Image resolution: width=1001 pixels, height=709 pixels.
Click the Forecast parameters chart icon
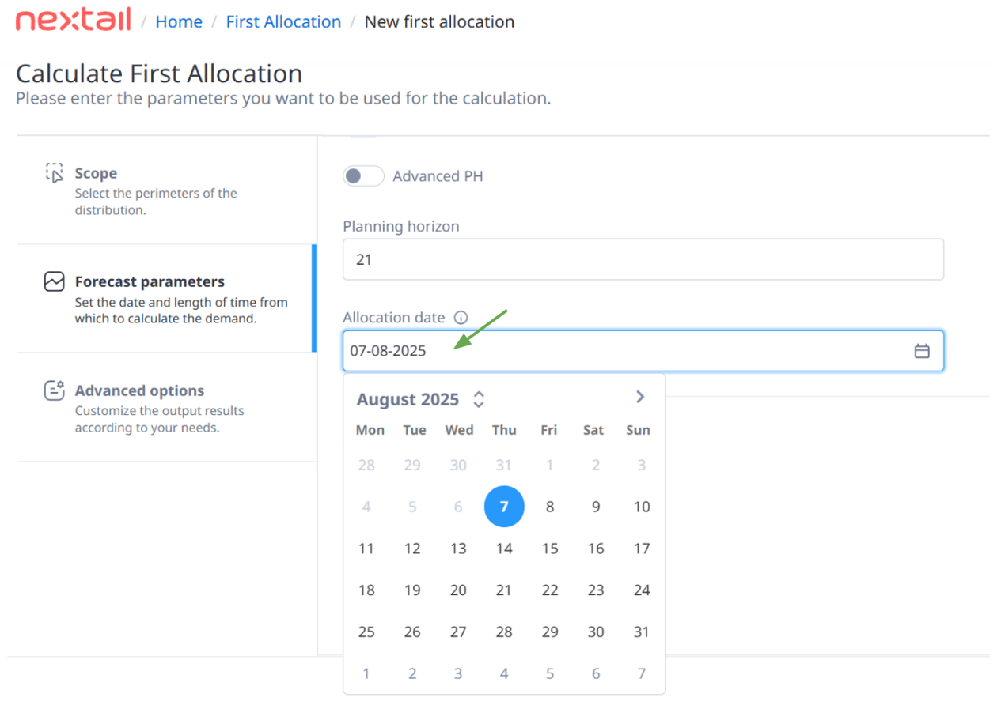coord(54,281)
